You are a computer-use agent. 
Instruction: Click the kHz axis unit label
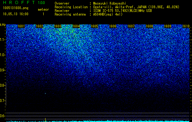tap(3, 25)
